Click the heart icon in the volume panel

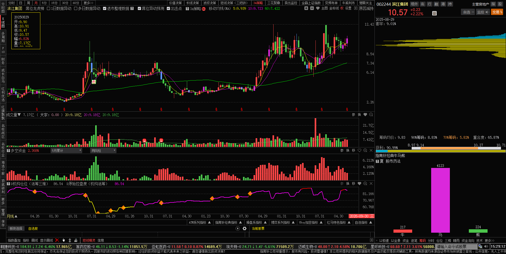pyautogui.click(x=365, y=114)
